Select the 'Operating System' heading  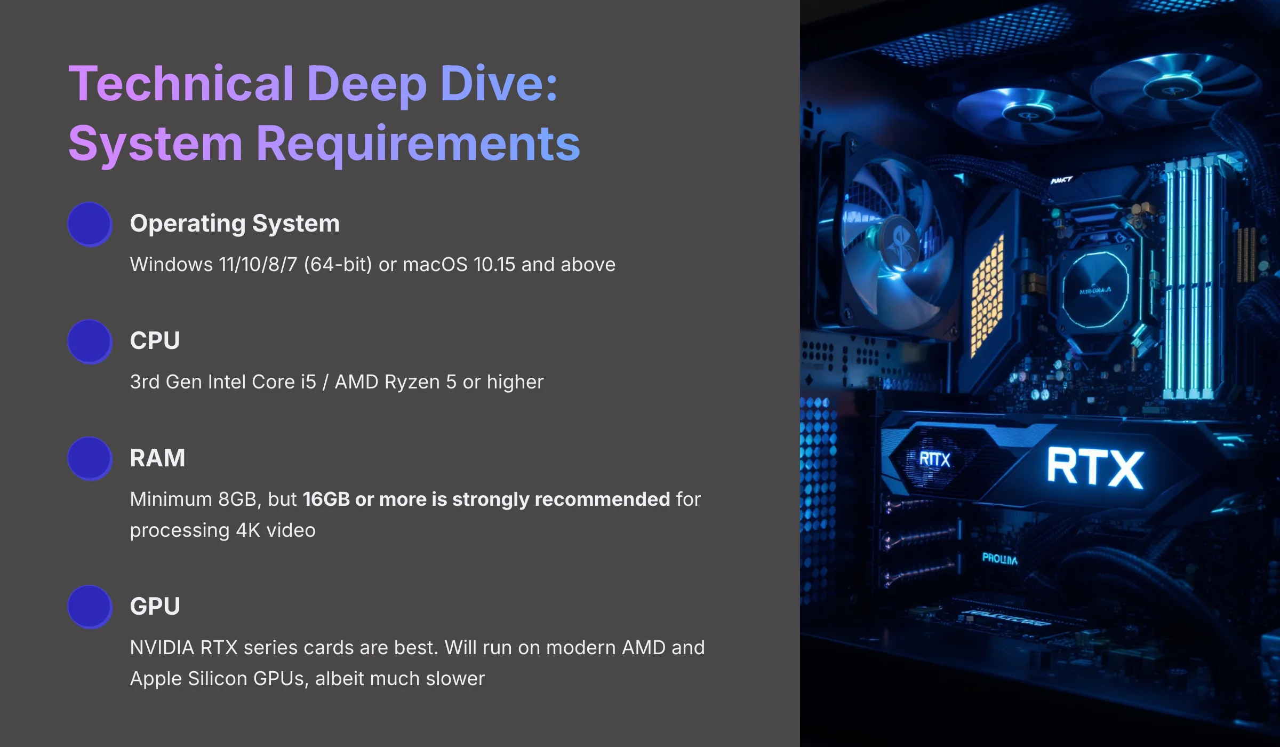click(235, 224)
